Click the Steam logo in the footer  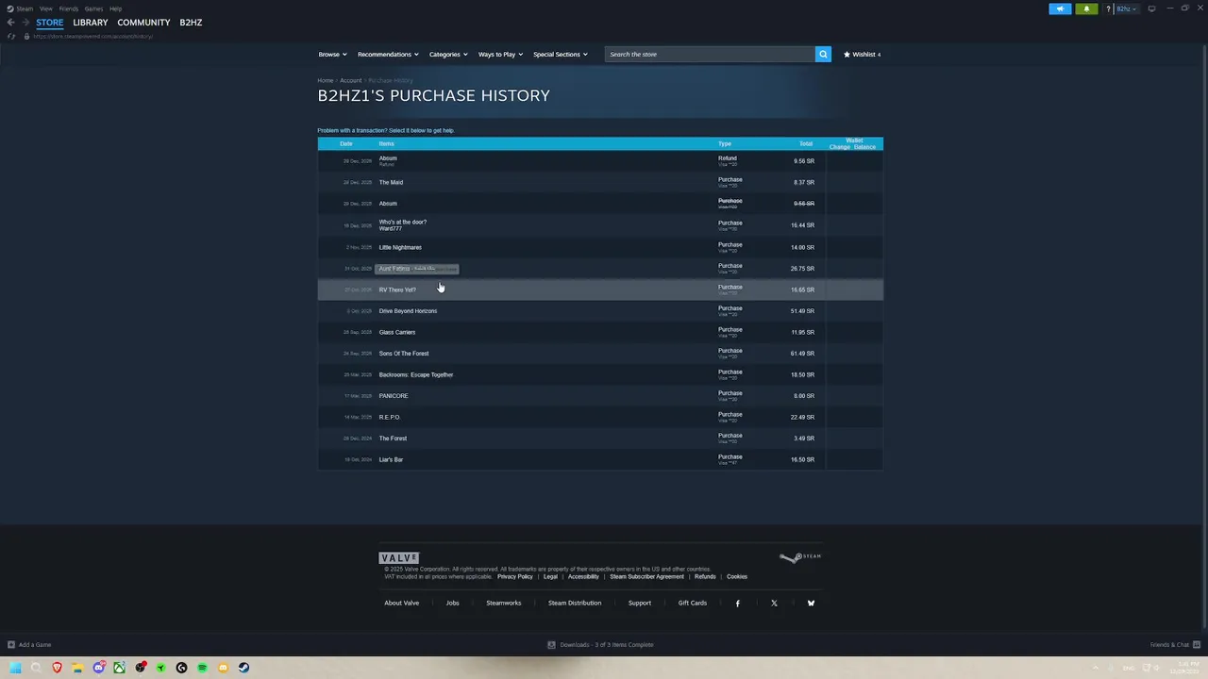coord(800,557)
